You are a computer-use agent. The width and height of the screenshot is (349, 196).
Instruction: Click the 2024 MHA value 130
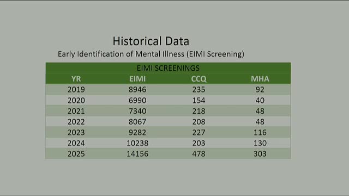(x=260, y=143)
